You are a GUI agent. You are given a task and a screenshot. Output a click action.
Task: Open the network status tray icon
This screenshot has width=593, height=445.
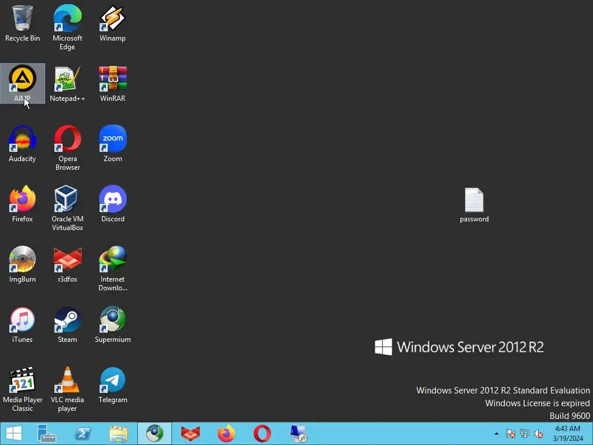coord(525,433)
